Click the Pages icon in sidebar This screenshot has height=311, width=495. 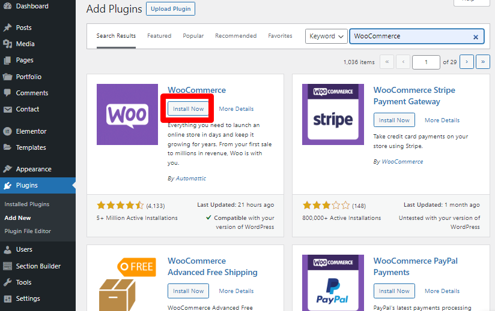(x=7, y=60)
